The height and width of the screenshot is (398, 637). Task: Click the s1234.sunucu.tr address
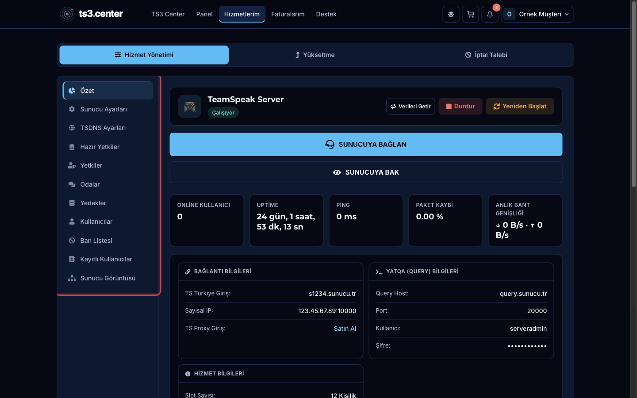333,294
